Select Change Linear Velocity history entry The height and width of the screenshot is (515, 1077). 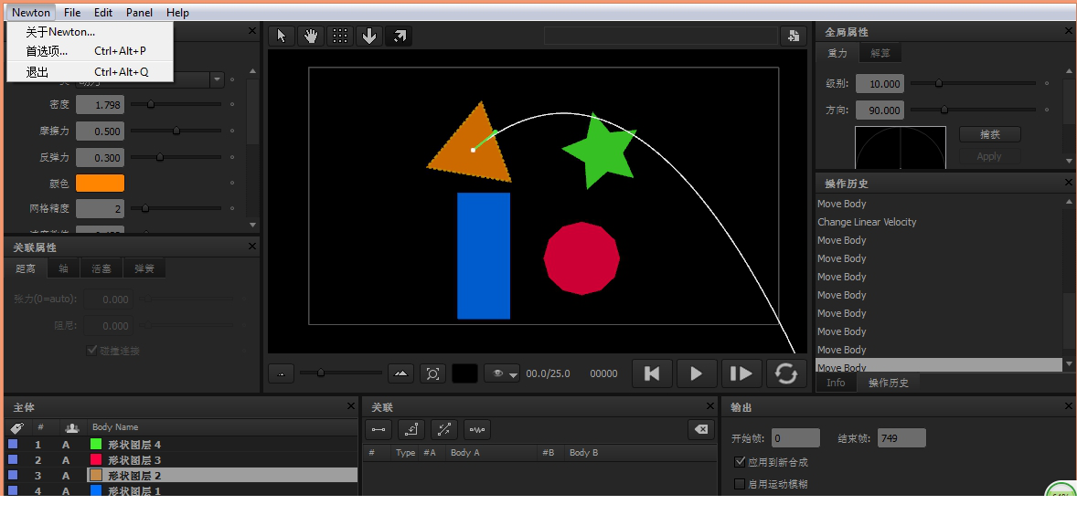click(x=867, y=222)
